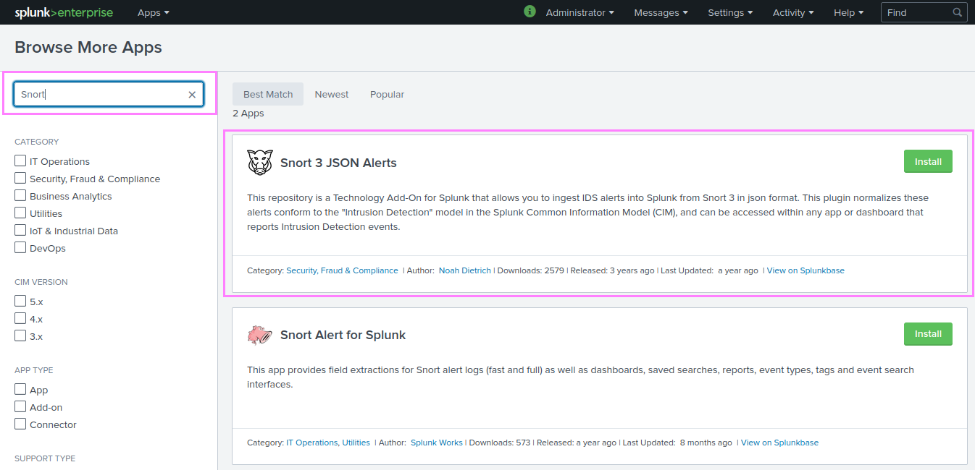
Task: Install Snort Alert for Splunk
Action: tap(928, 333)
